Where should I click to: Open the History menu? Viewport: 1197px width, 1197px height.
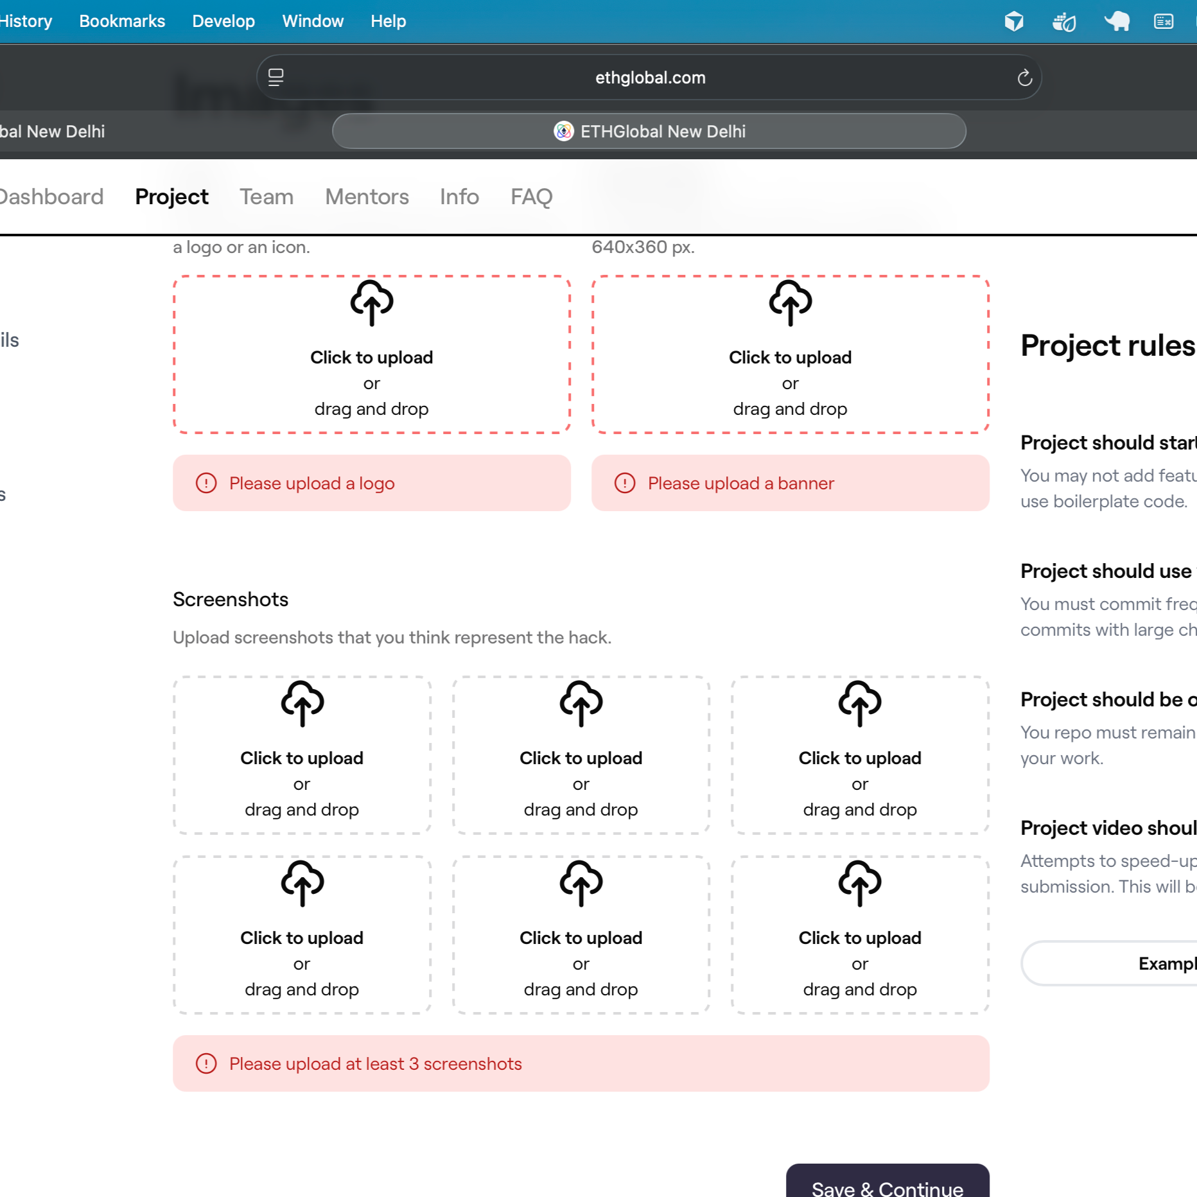pyautogui.click(x=25, y=21)
